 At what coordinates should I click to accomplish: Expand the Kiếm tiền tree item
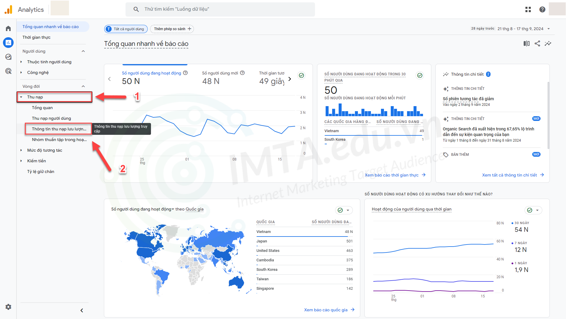(21, 161)
